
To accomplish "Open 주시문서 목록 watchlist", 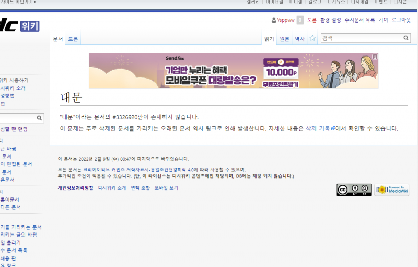I will [359, 20].
